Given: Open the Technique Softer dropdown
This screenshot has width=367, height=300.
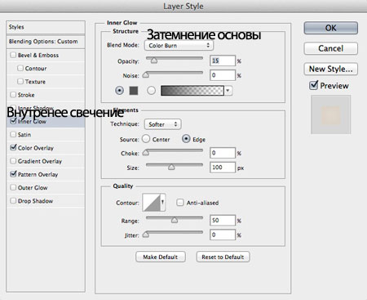Looking at the screenshot, I should (x=163, y=124).
